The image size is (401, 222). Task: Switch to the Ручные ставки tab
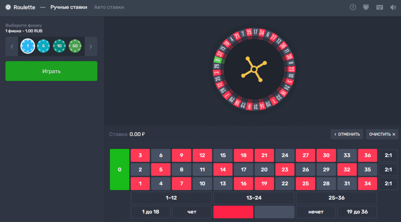pyautogui.click(x=69, y=7)
